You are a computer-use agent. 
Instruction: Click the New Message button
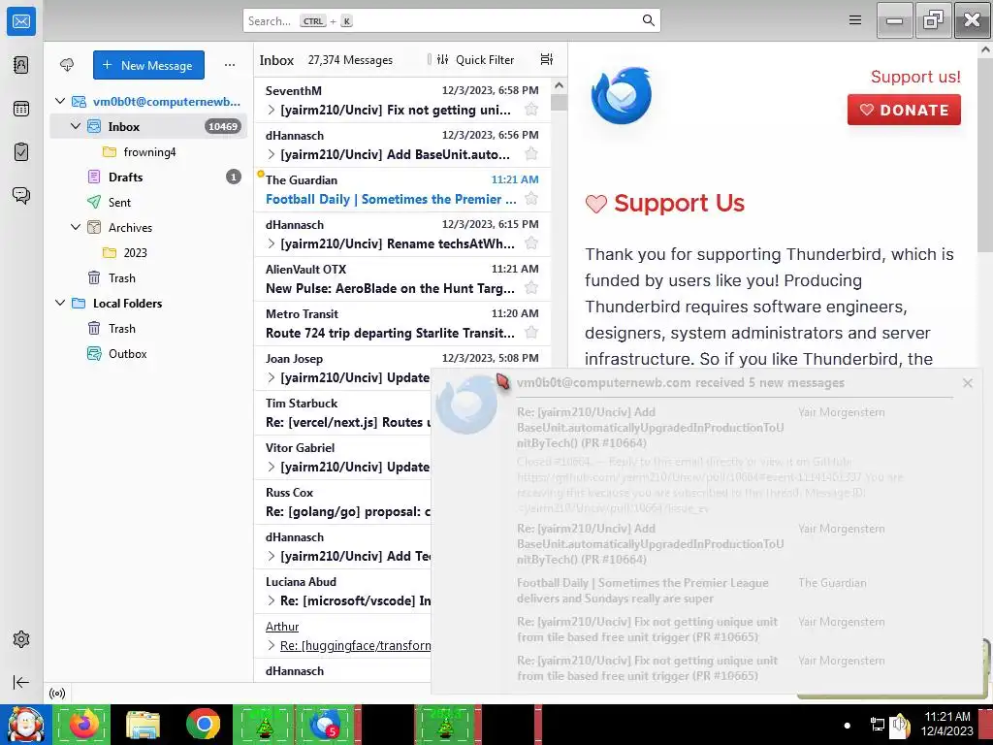(x=148, y=65)
